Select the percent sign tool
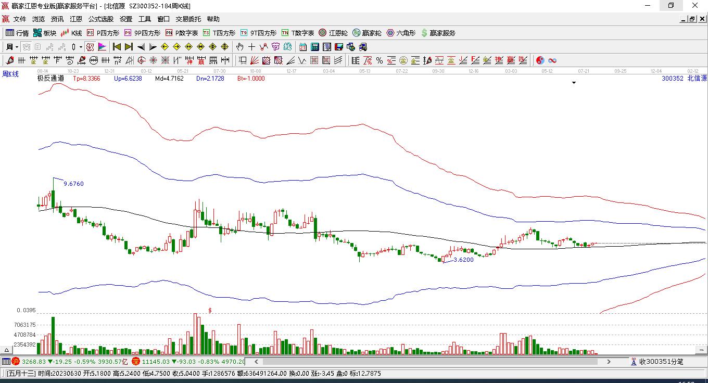708x383 pixels. click(380, 61)
